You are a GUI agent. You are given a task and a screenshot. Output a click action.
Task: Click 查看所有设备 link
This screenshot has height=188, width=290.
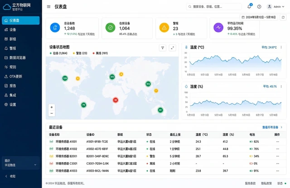tap(272, 127)
